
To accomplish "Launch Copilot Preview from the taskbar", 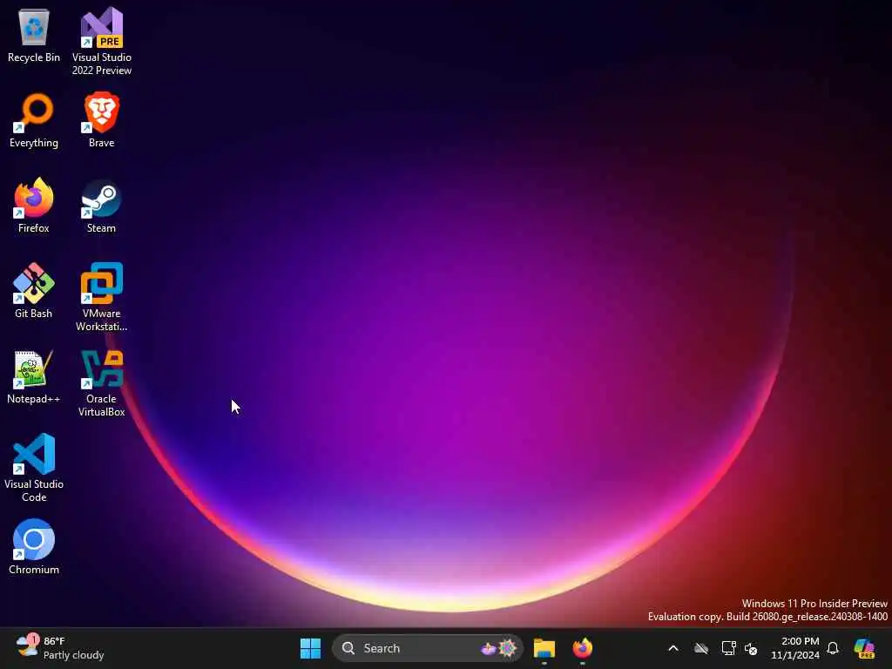I will [x=865, y=648].
